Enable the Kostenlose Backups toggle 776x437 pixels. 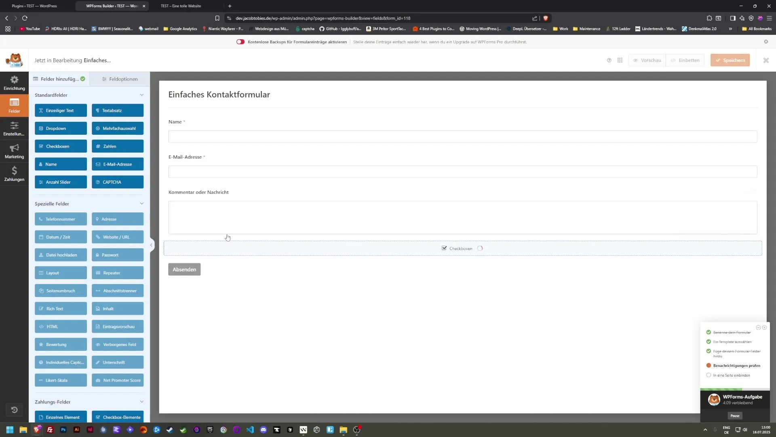click(x=240, y=42)
